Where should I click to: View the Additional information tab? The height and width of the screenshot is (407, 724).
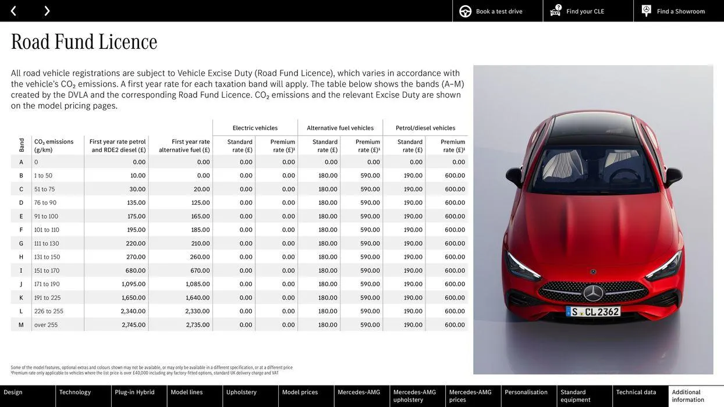coord(695,395)
